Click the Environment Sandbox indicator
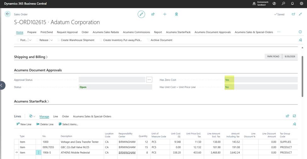 click(x=261, y=3)
